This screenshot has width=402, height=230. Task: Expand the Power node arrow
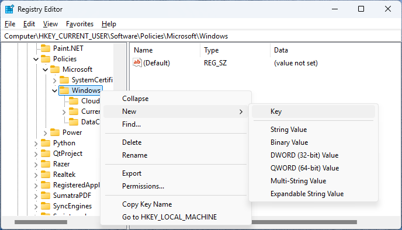[x=46, y=133]
